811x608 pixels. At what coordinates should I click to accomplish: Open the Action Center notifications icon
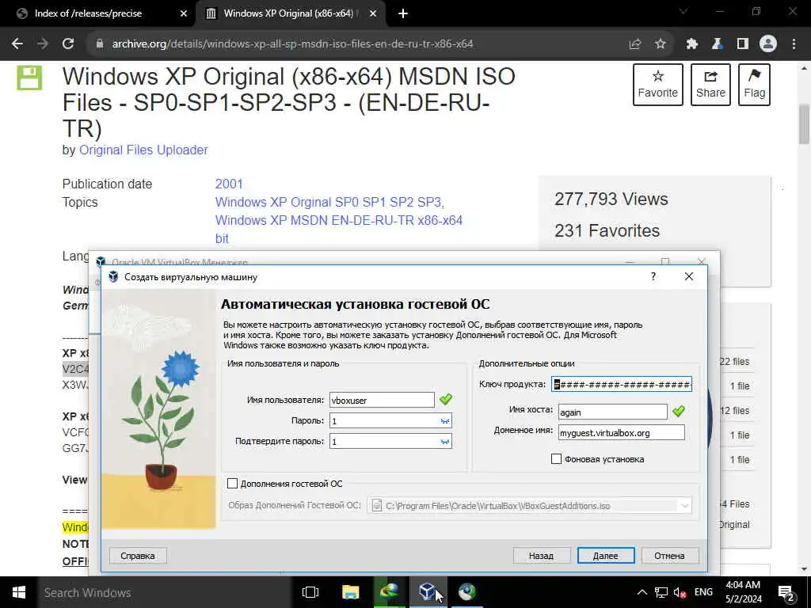tap(786, 593)
